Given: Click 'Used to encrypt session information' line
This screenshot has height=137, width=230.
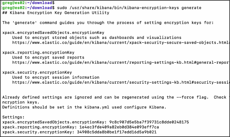Looking at the screenshot, I should click(x=56, y=77).
